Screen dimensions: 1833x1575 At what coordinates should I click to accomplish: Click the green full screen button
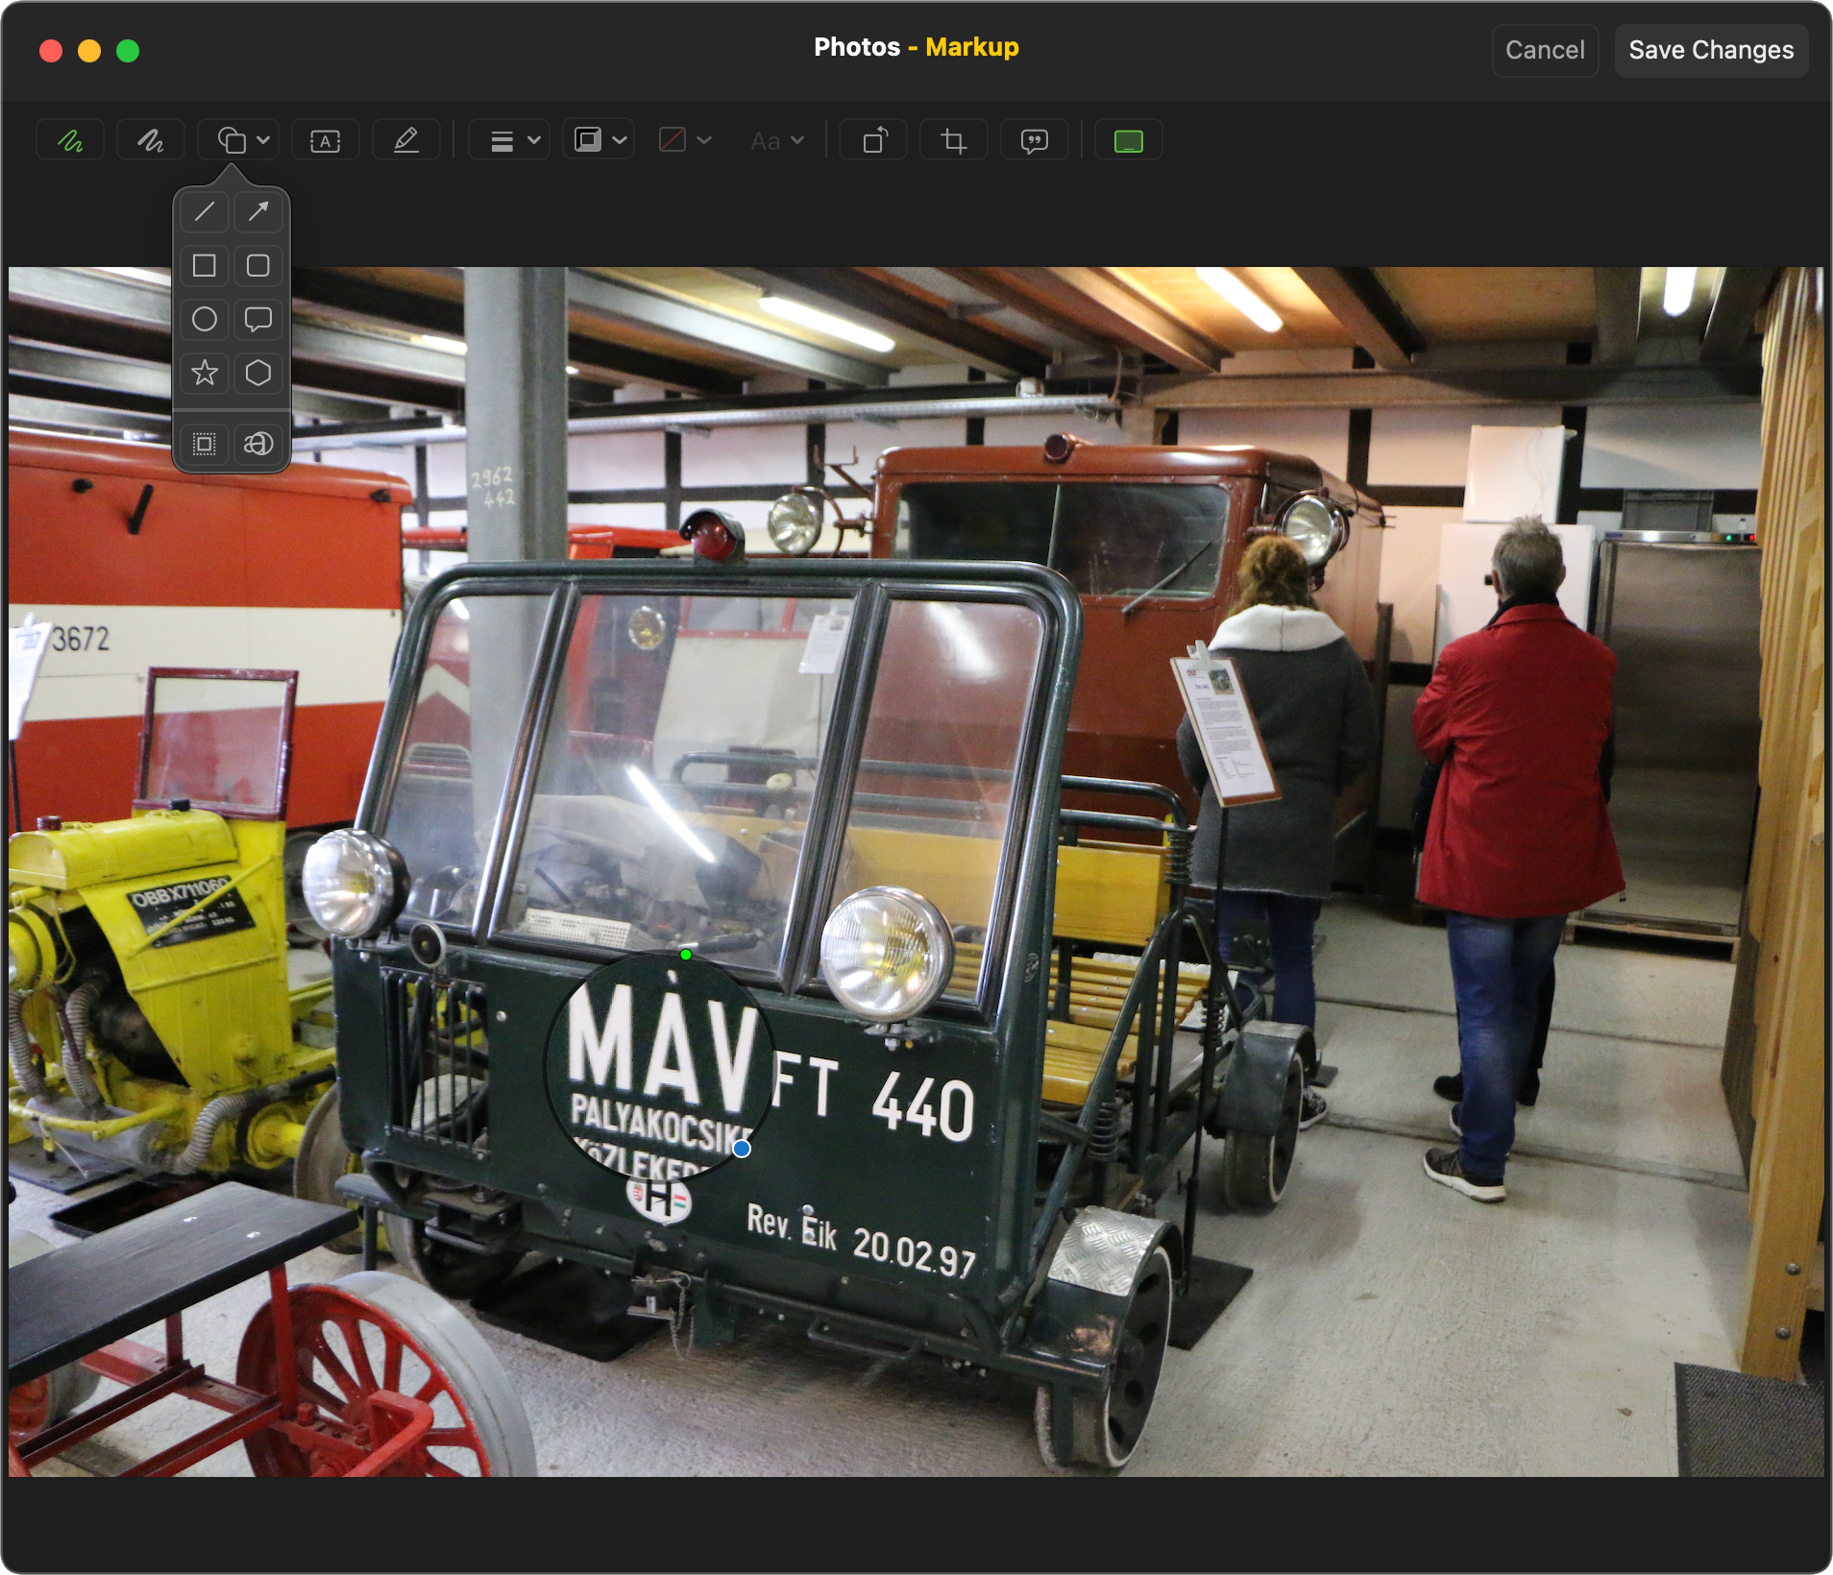click(x=128, y=51)
